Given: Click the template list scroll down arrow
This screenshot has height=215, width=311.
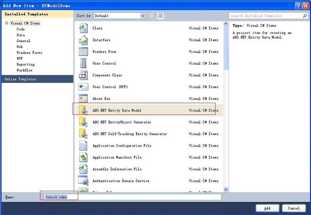Looking at the screenshot, I should 226,189.
